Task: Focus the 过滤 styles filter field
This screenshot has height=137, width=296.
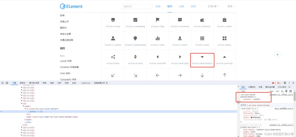Action: pyautogui.click(x=254, y=91)
